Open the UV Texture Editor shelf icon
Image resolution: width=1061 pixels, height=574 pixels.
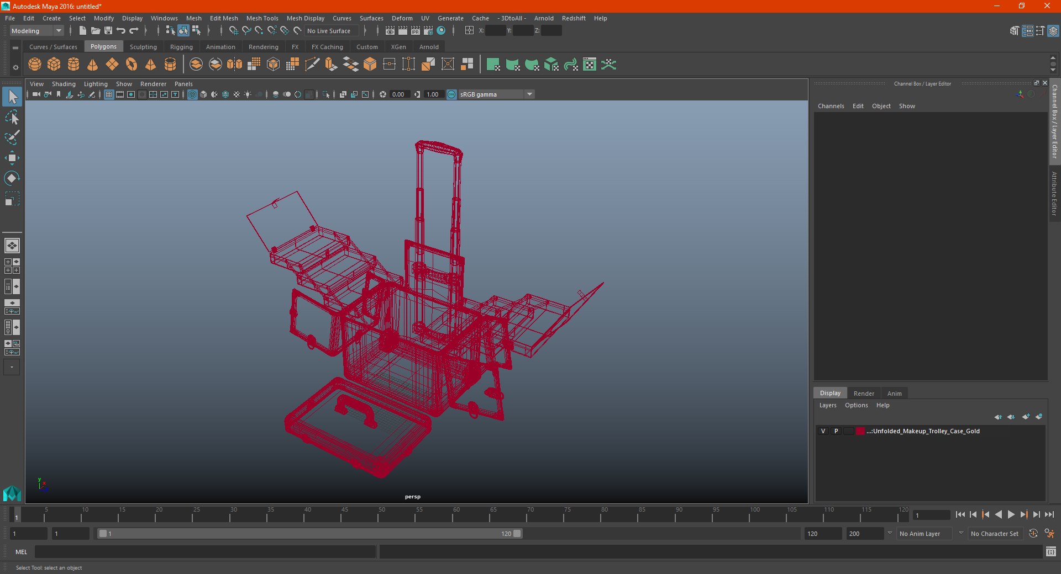pyautogui.click(x=590, y=65)
